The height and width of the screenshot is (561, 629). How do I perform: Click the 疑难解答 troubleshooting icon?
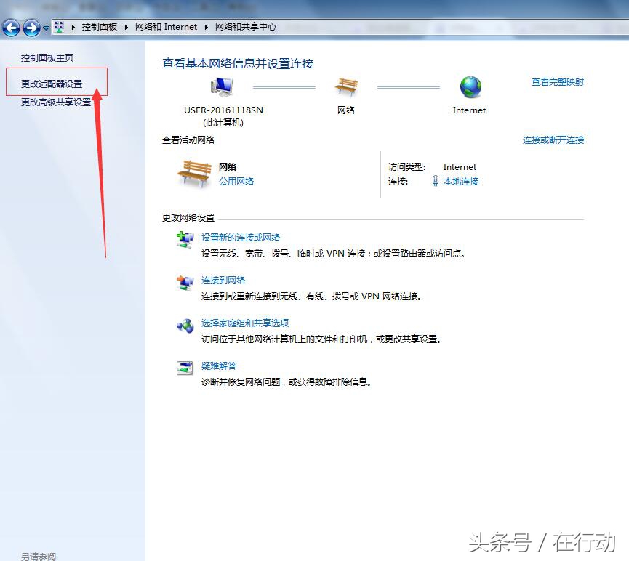184,366
